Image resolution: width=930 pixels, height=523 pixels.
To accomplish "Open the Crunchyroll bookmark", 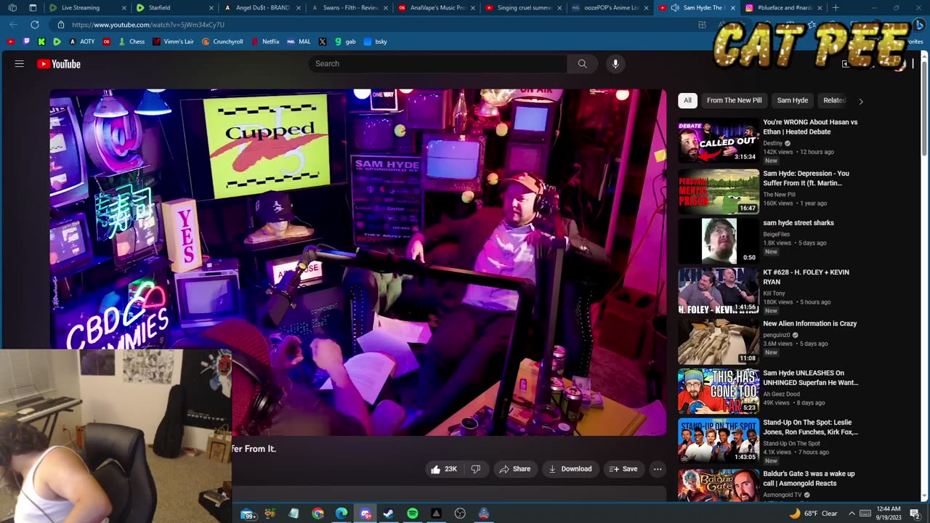I will (222, 41).
